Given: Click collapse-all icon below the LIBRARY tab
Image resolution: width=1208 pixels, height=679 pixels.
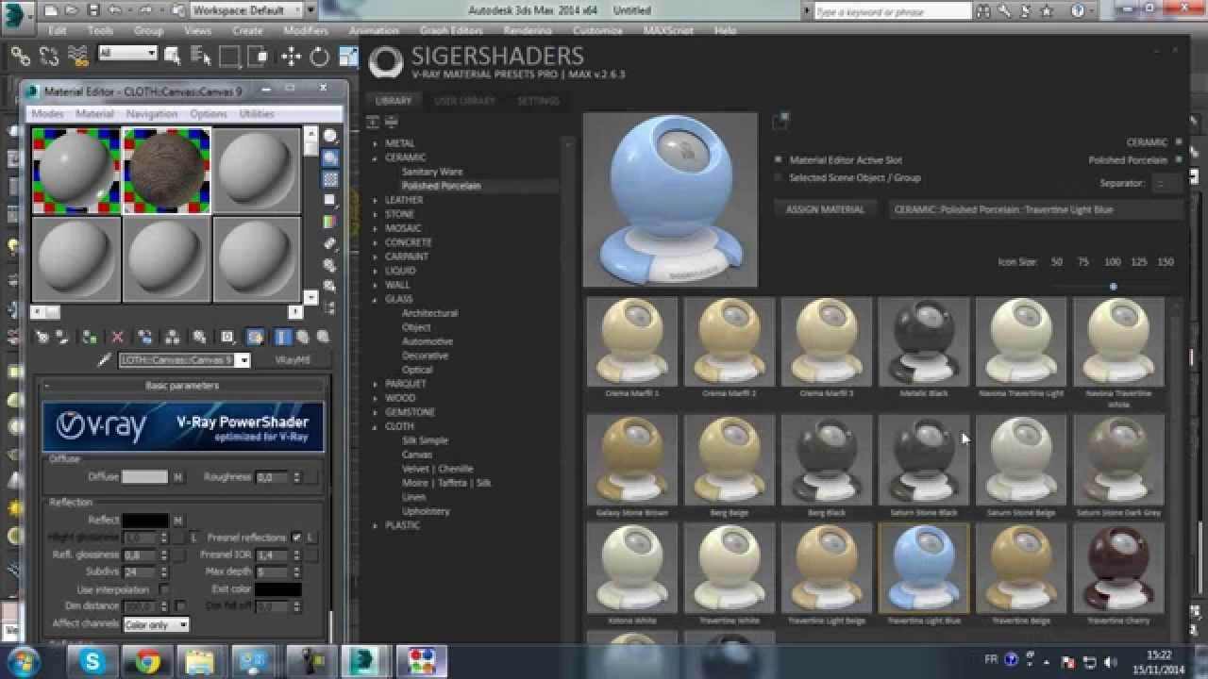Looking at the screenshot, I should tap(391, 122).
